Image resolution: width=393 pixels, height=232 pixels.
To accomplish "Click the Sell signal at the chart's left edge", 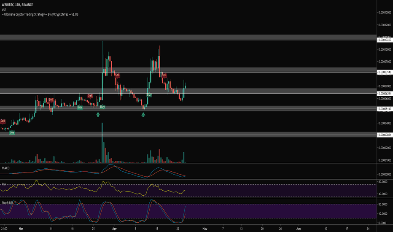I will tap(3, 121).
